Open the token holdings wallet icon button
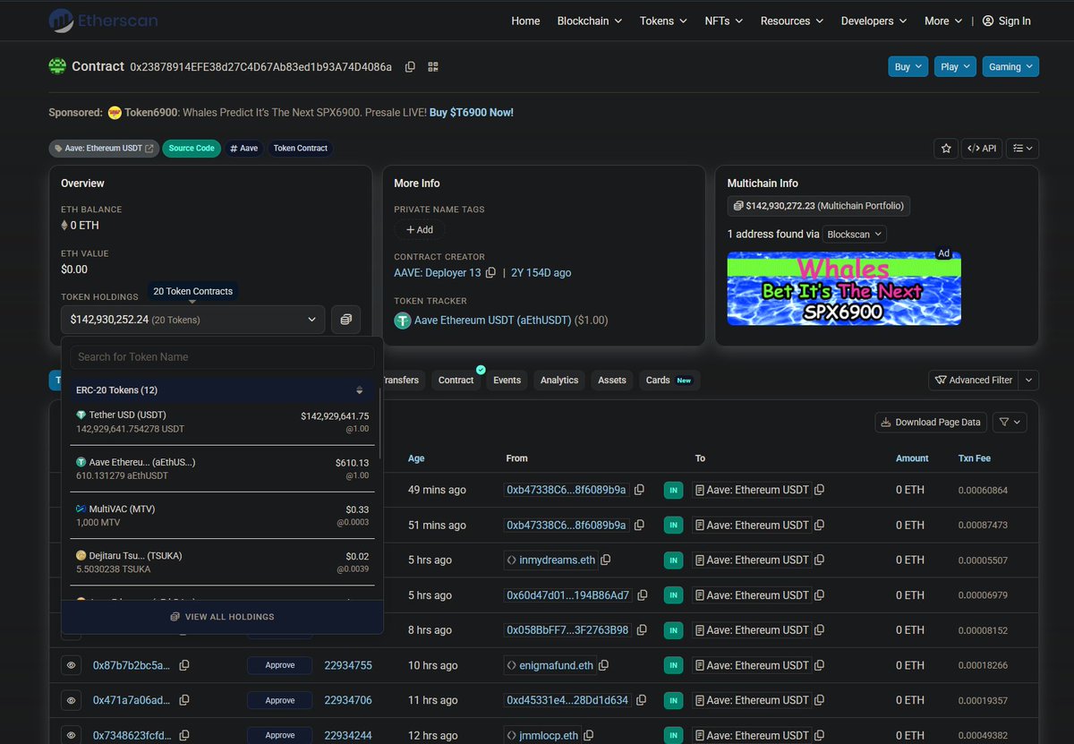This screenshot has width=1074, height=744. coord(346,319)
